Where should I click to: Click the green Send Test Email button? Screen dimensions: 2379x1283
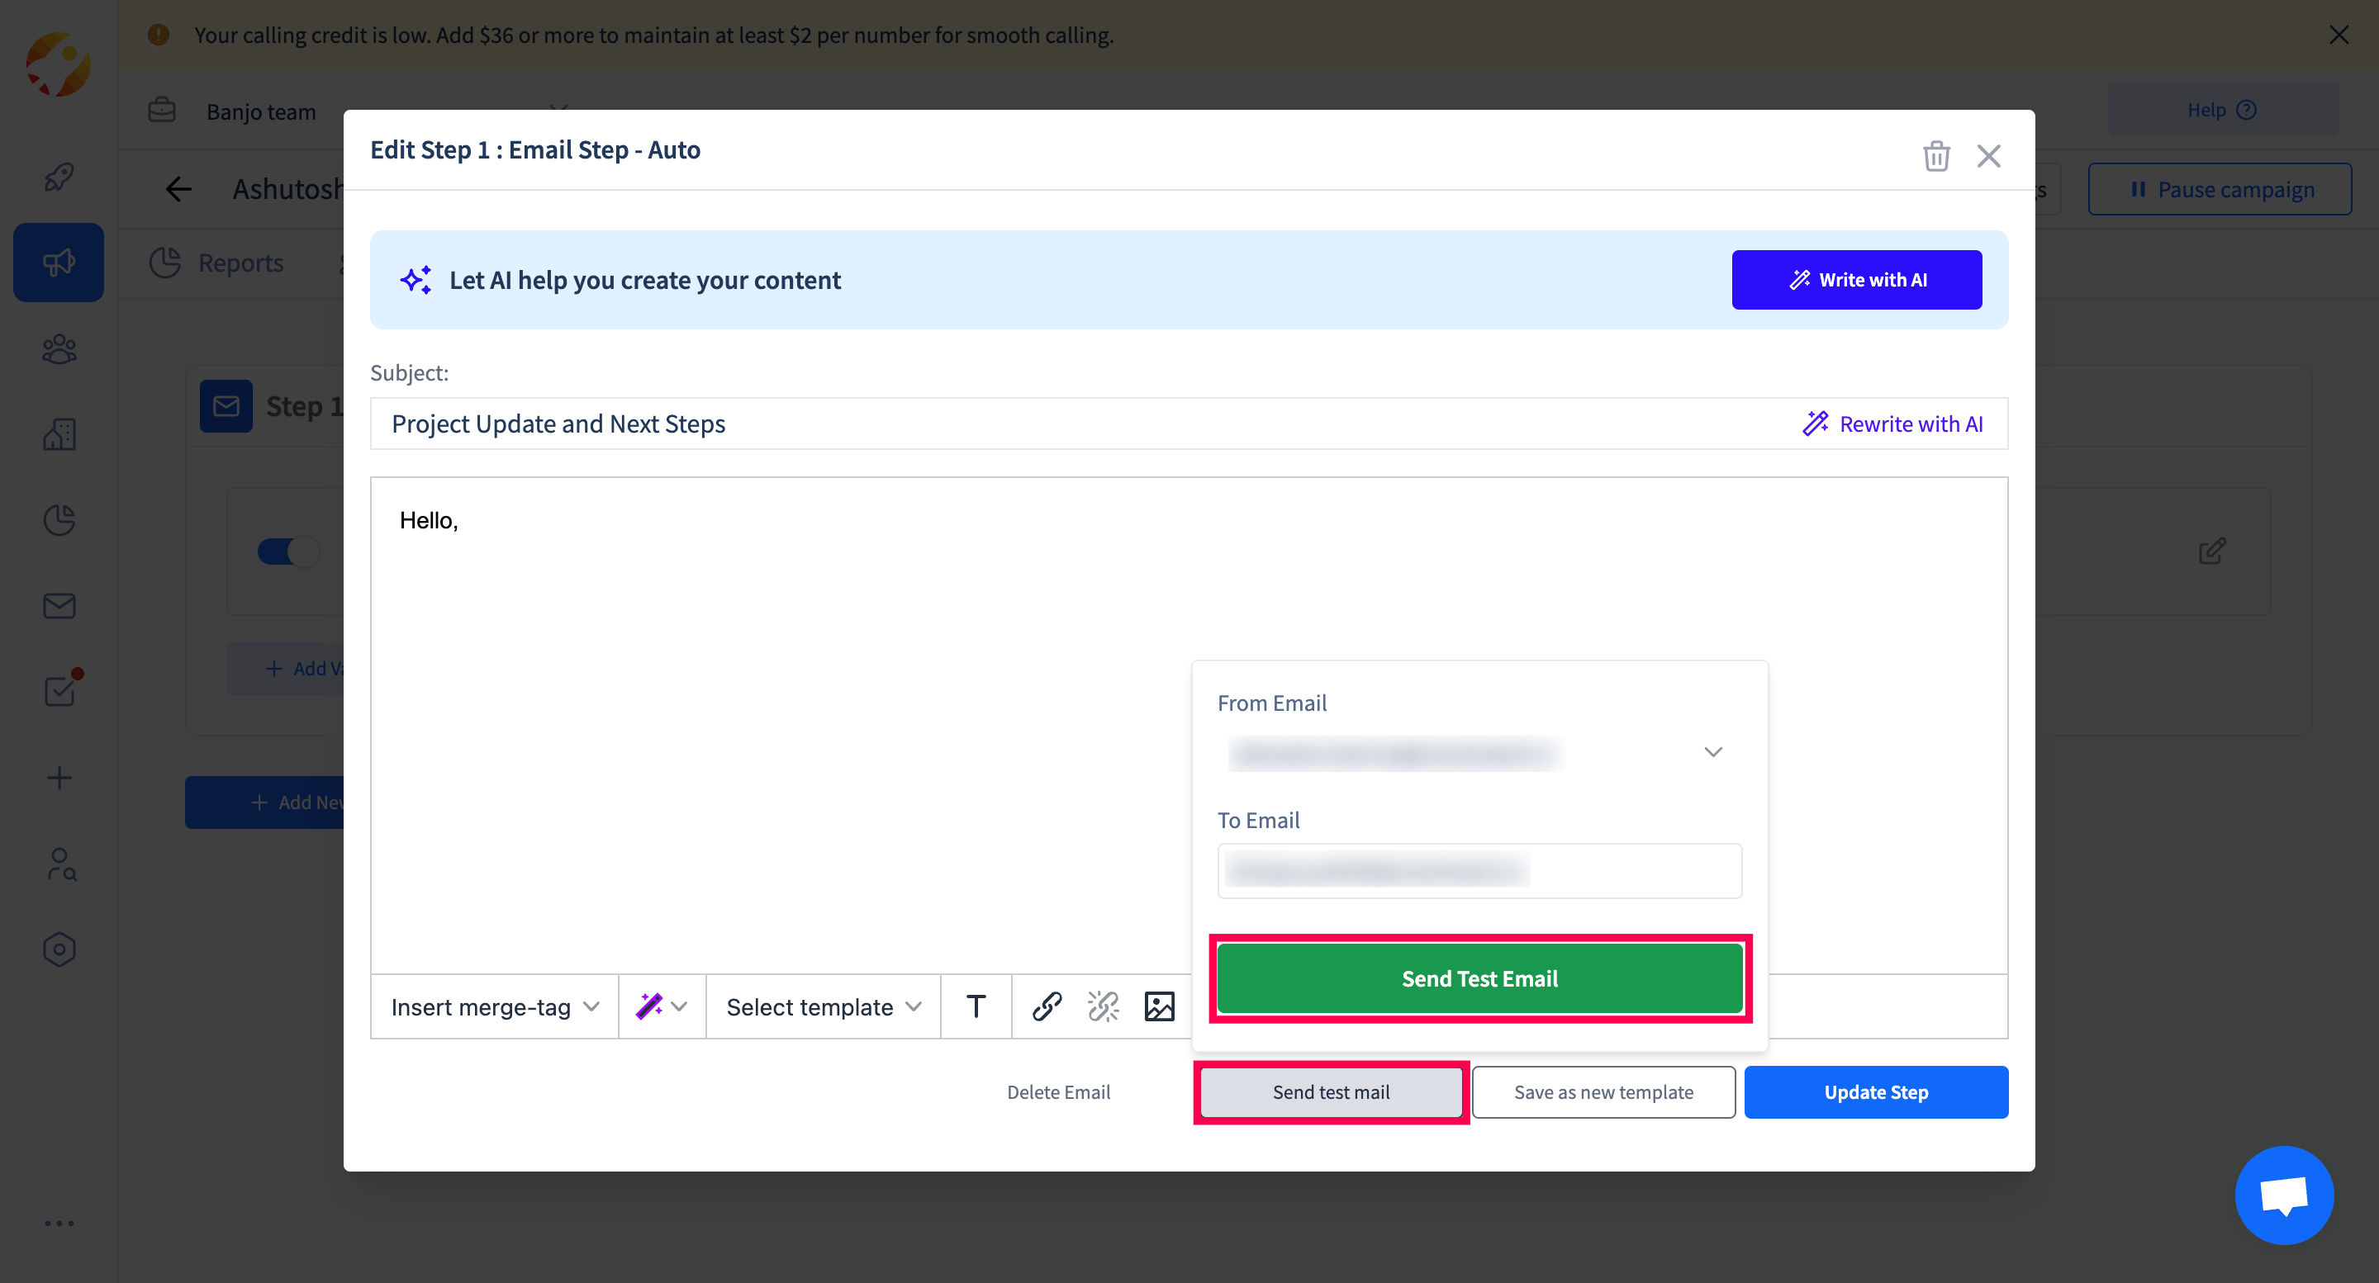1479,978
